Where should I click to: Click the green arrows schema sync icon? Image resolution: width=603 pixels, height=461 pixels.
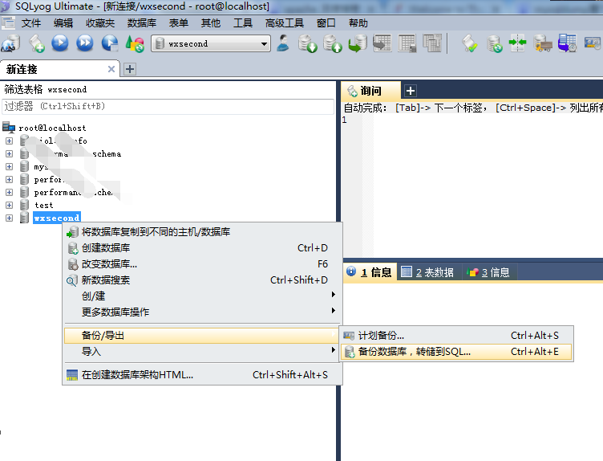click(x=518, y=43)
